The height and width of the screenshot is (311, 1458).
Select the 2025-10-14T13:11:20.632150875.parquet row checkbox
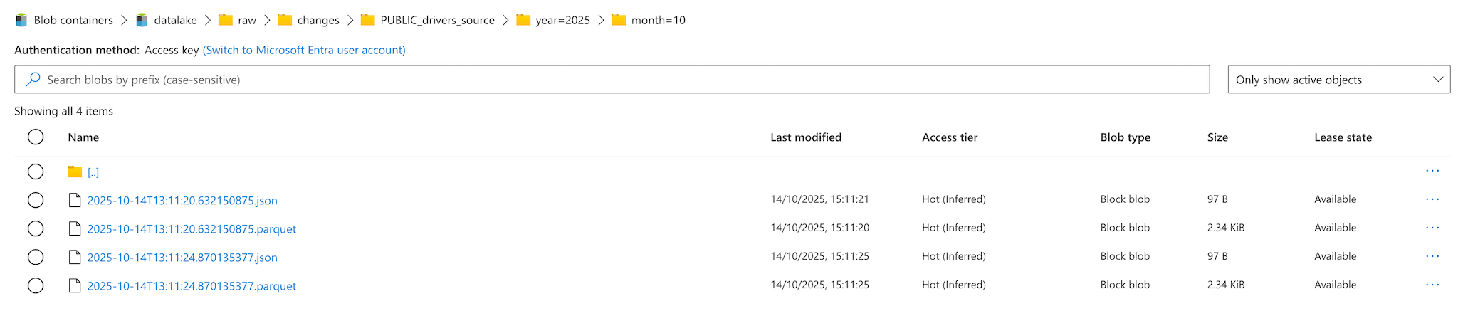click(36, 228)
